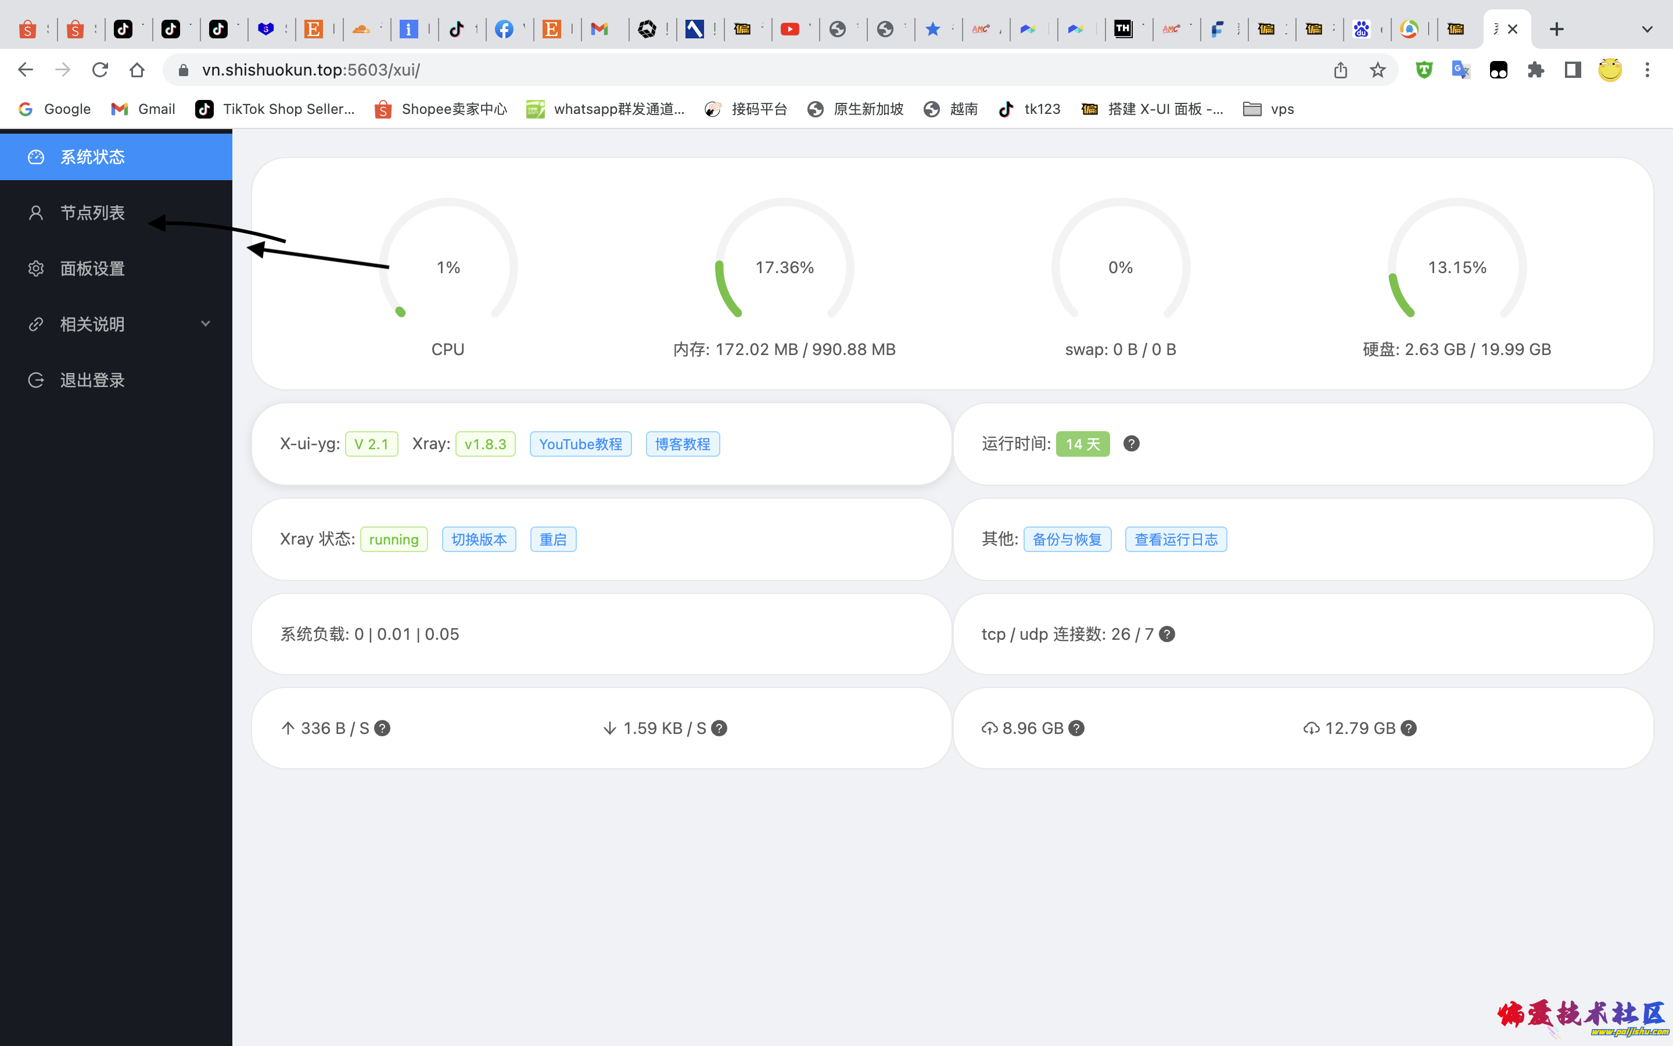Bookmark this page with star icon
This screenshot has height=1046, width=1673.
(1378, 70)
